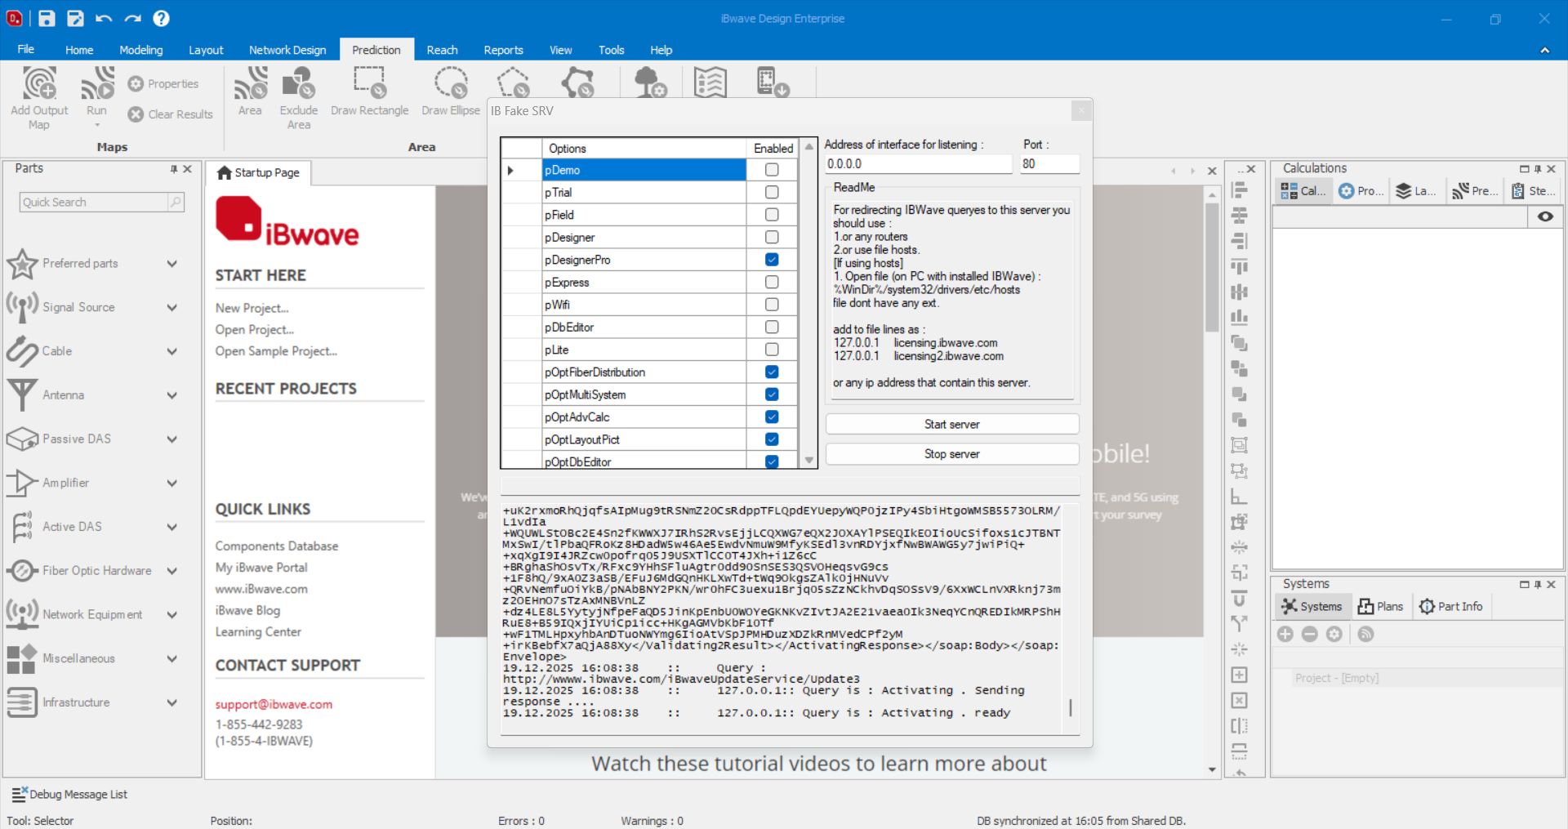Enable the pDesigner option checkbox
This screenshot has height=829, width=1568.
(772, 237)
